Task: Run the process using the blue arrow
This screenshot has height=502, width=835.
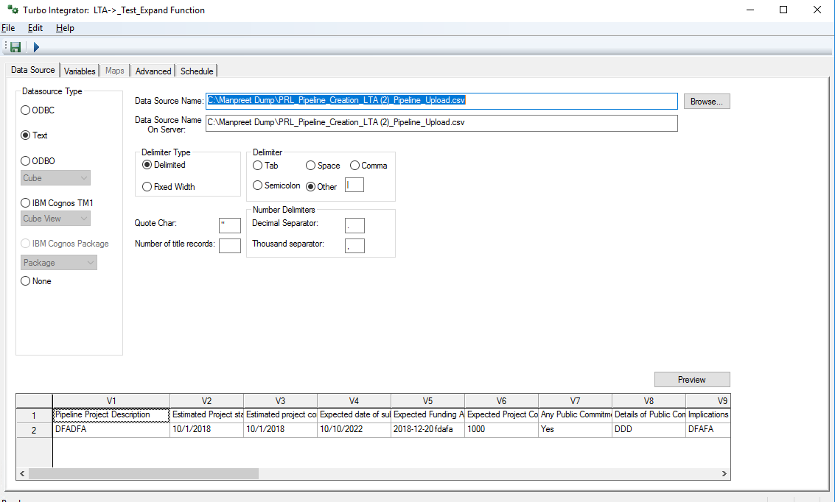Action: click(35, 46)
